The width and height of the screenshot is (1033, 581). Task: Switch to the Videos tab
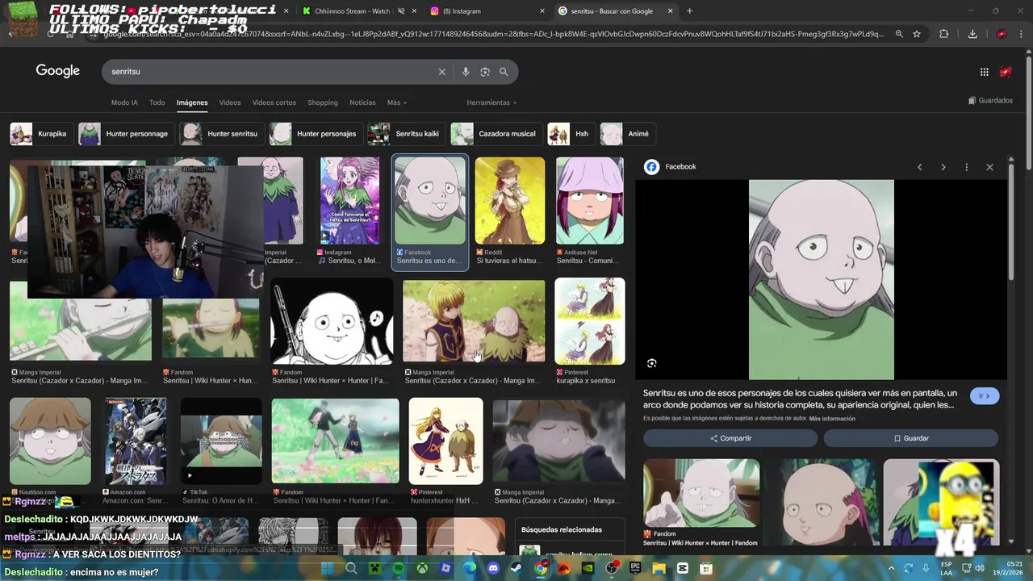click(x=230, y=102)
